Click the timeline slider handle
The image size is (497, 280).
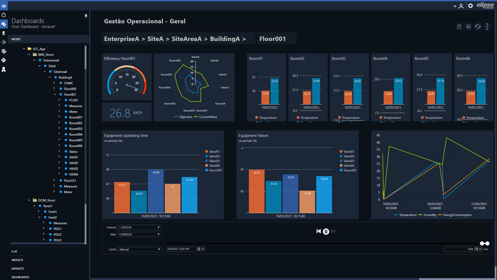click(x=485, y=243)
